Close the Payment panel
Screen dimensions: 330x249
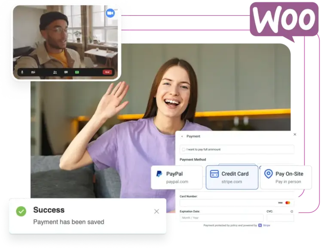tap(295, 134)
